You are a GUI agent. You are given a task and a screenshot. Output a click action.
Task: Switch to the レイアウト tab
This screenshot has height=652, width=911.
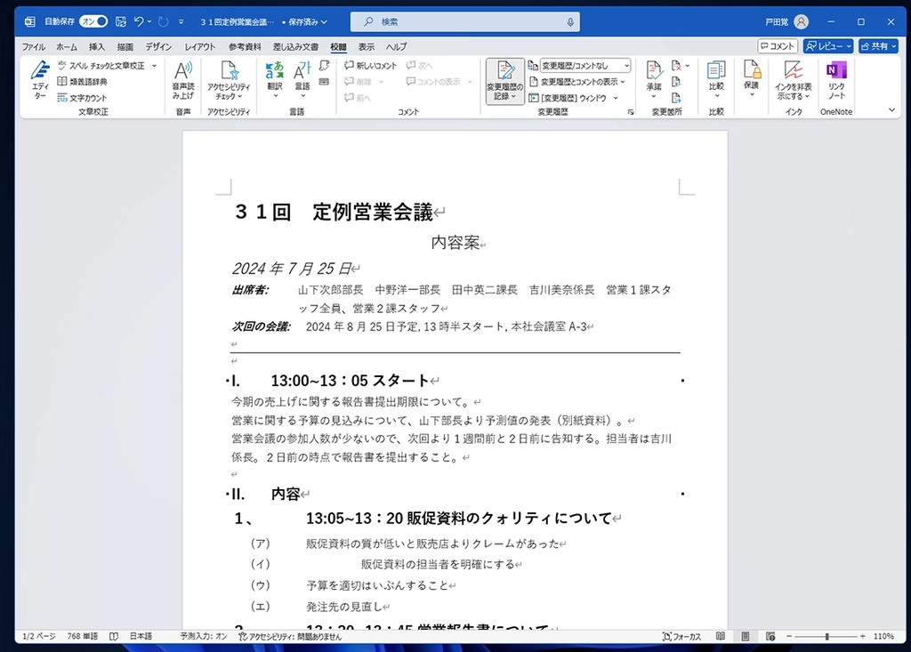click(200, 47)
